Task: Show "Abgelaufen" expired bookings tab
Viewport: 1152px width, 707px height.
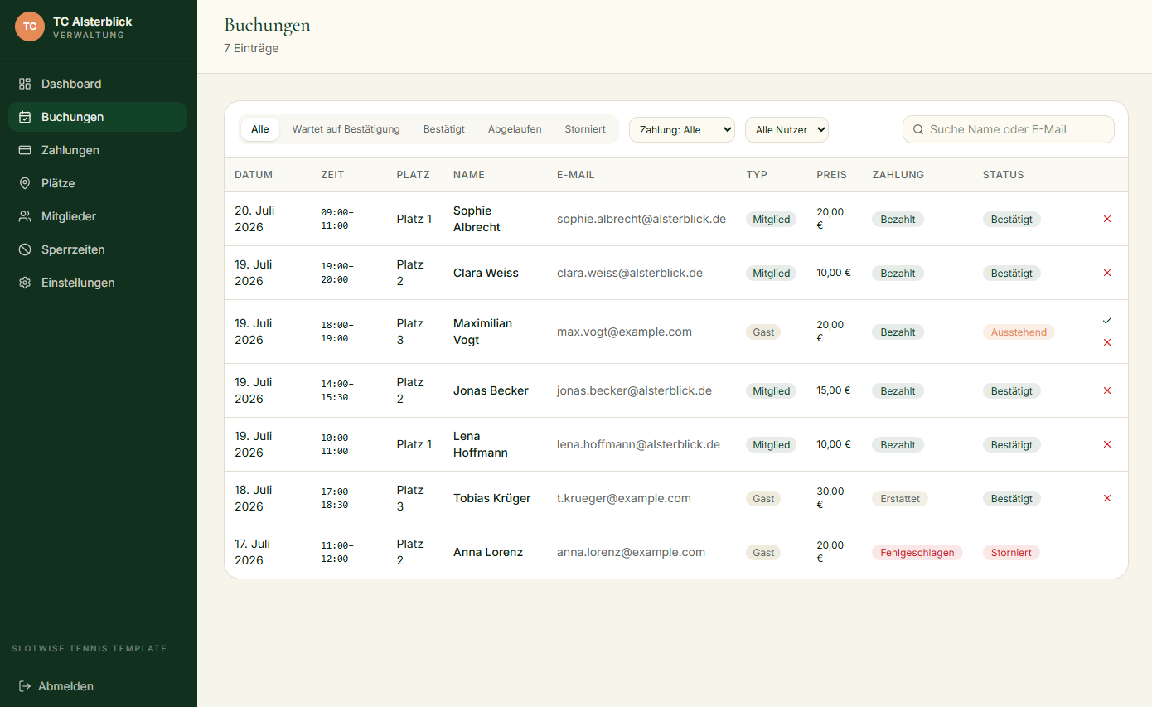Action: click(x=515, y=129)
